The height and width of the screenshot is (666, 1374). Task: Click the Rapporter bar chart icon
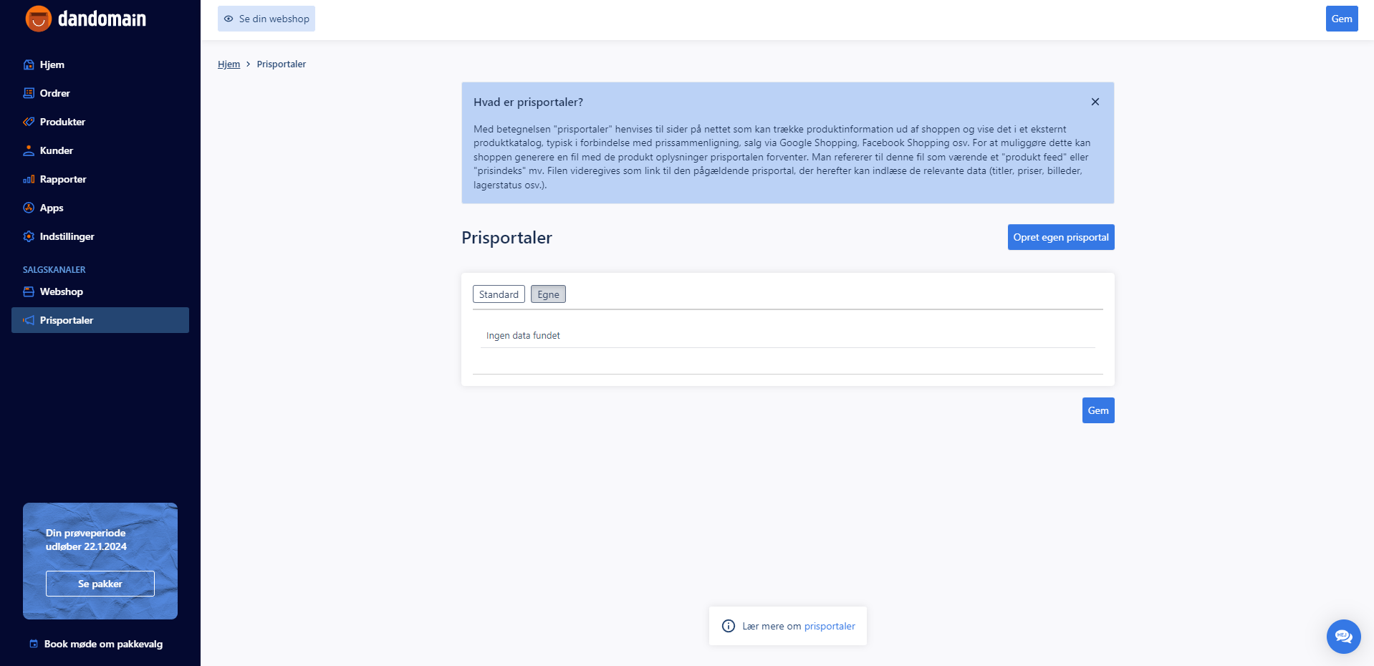(29, 179)
